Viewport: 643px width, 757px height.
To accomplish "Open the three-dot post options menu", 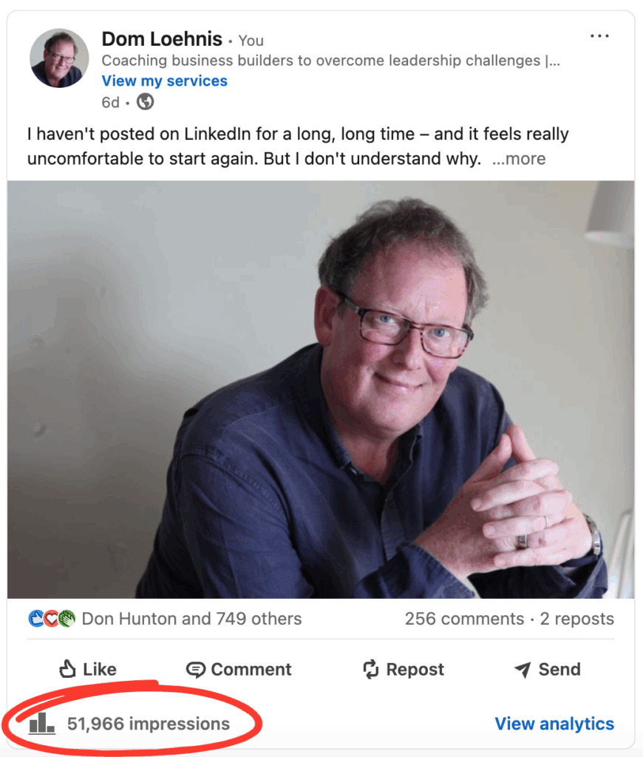I will [599, 36].
